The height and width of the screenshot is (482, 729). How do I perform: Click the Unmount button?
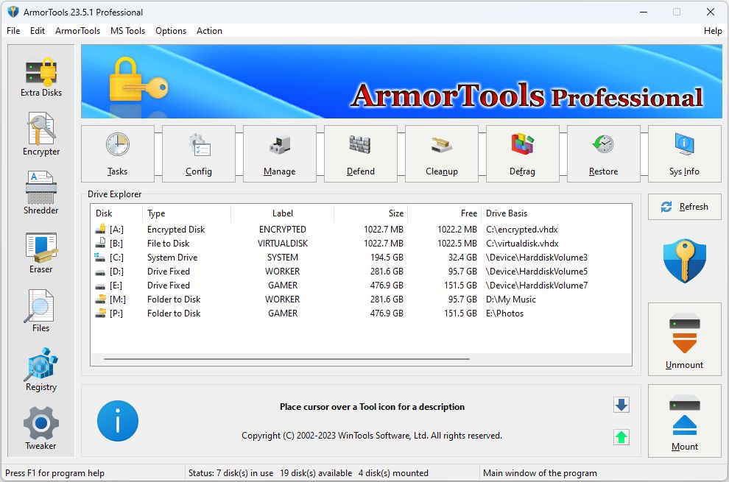point(684,339)
